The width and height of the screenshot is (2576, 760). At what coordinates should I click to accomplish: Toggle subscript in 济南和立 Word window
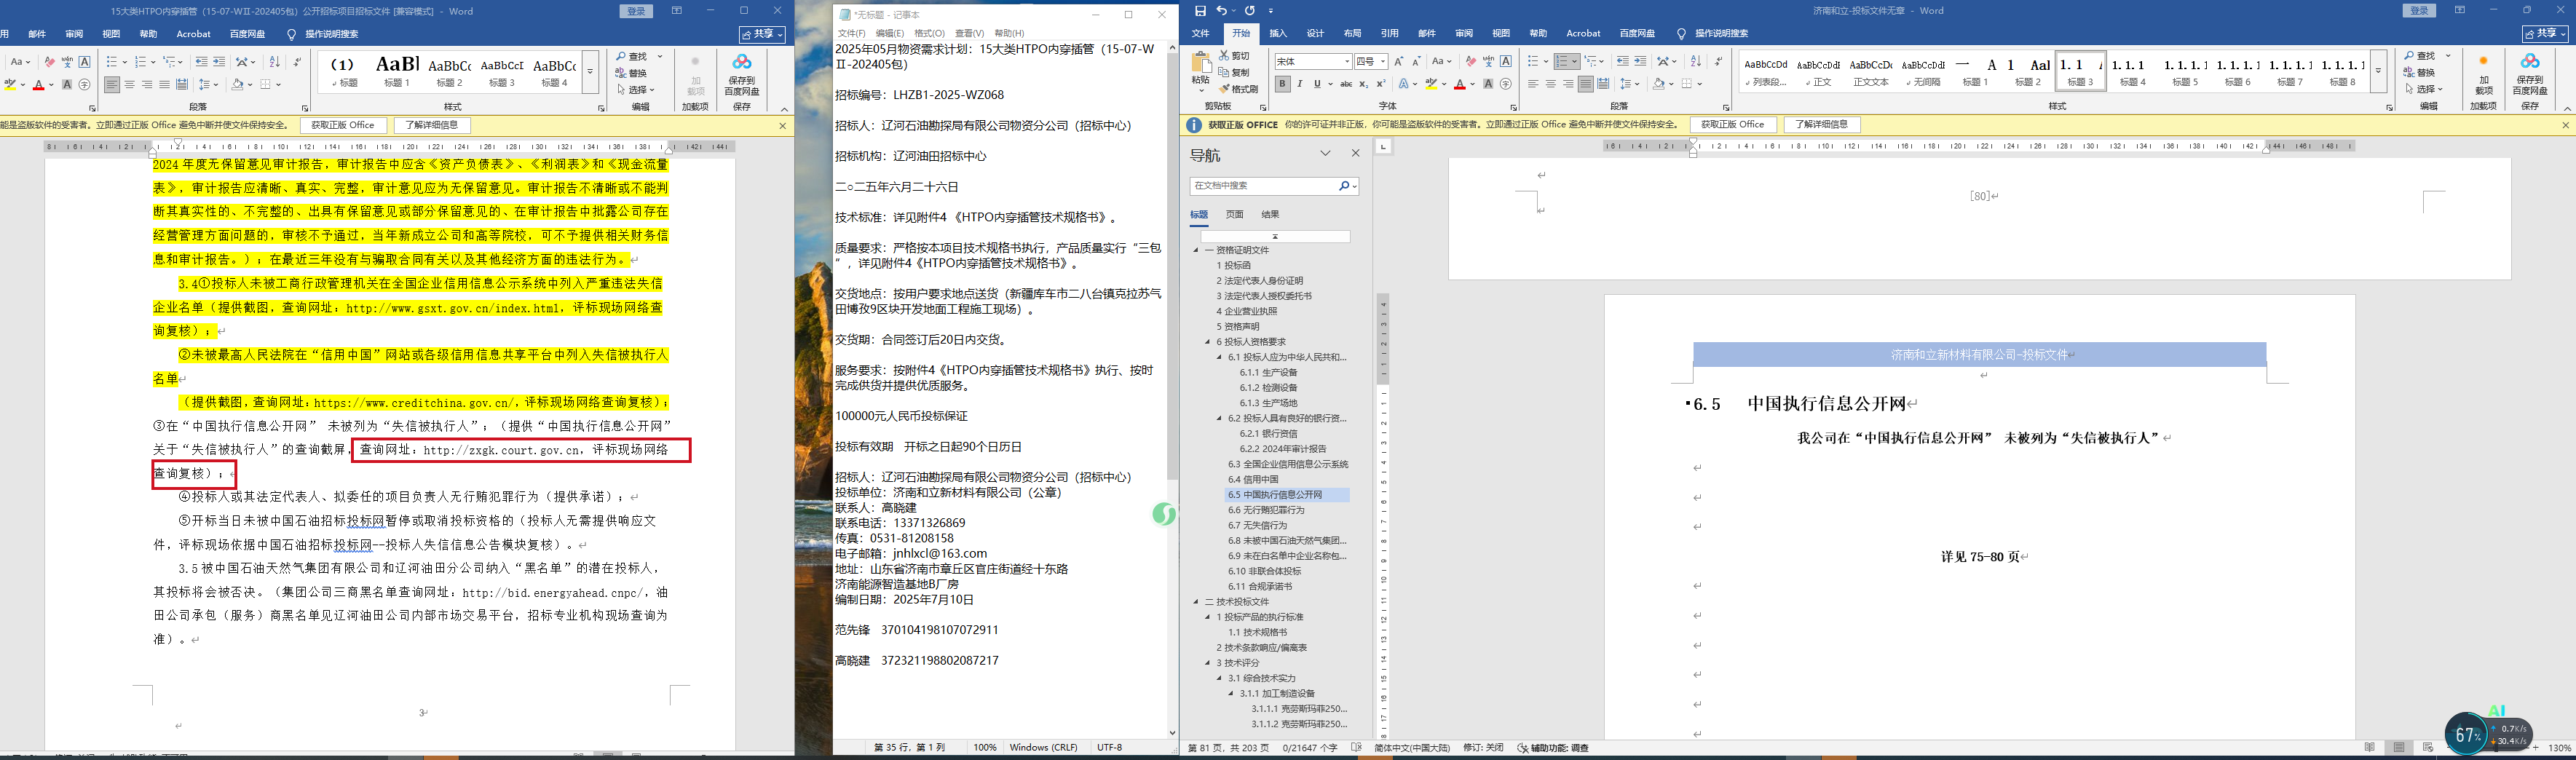pyautogui.click(x=1363, y=84)
